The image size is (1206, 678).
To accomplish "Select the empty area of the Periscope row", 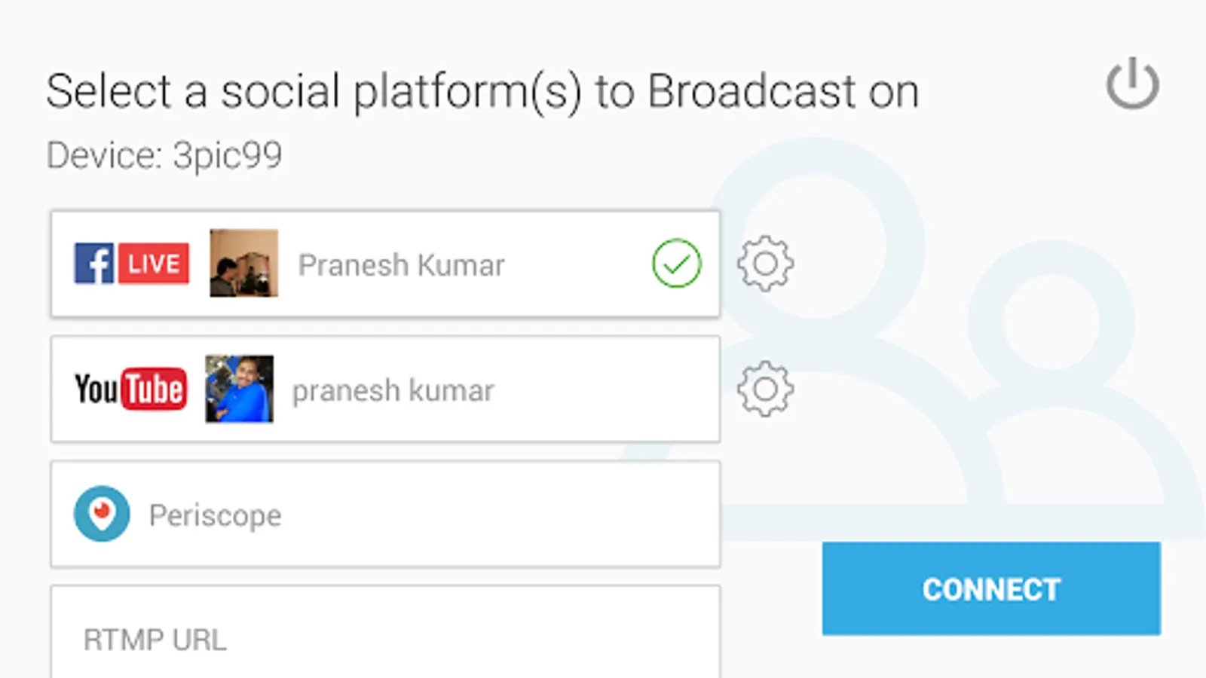I will point(497,514).
